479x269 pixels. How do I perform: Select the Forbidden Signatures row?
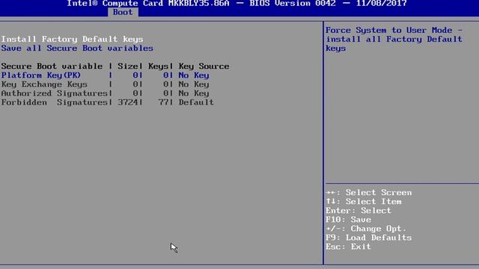[x=108, y=102]
